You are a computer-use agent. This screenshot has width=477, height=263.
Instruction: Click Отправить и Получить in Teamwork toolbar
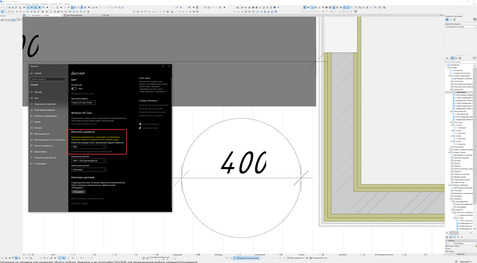310,12
